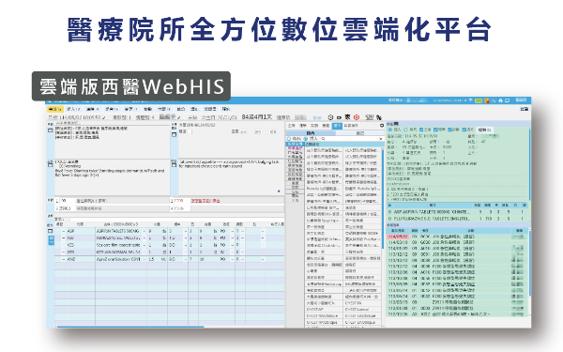Open the drug name dropdown in the FLU row
The width and height of the screenshot is (563, 352).
point(145,238)
